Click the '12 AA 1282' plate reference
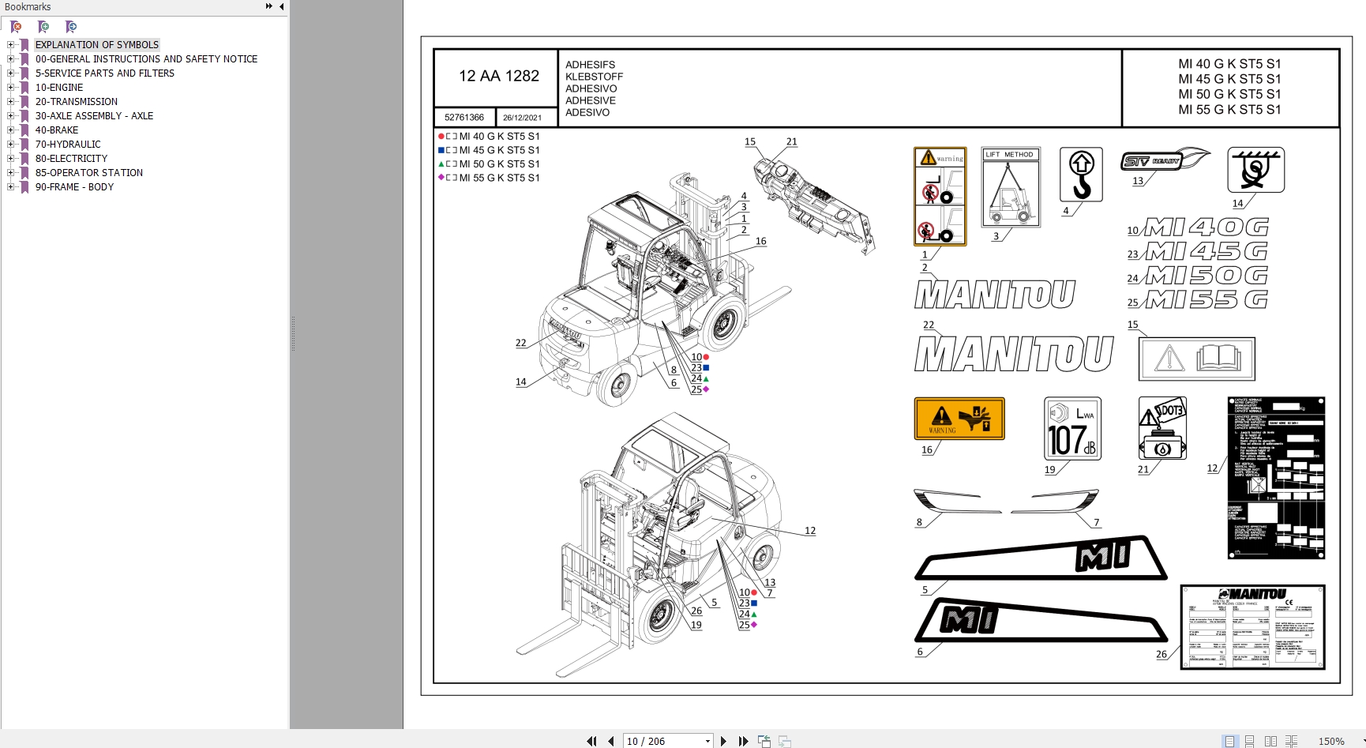1366x748 pixels. pos(499,77)
